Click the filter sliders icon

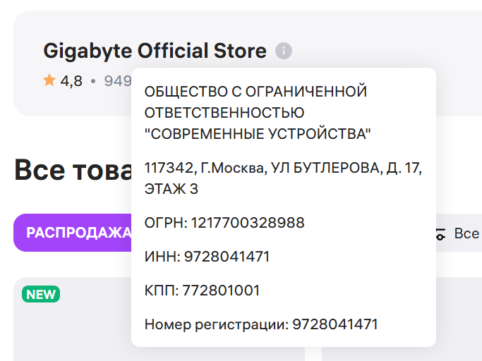coord(440,234)
